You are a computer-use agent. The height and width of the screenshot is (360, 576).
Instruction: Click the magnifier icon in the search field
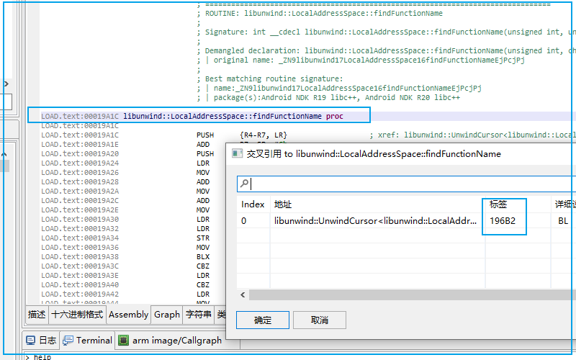[244, 184]
